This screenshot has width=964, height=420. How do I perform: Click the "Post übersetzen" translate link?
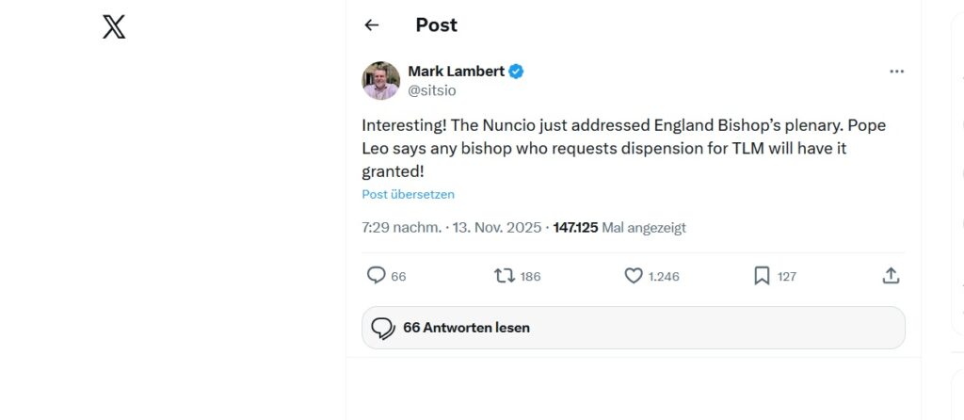pyautogui.click(x=408, y=194)
